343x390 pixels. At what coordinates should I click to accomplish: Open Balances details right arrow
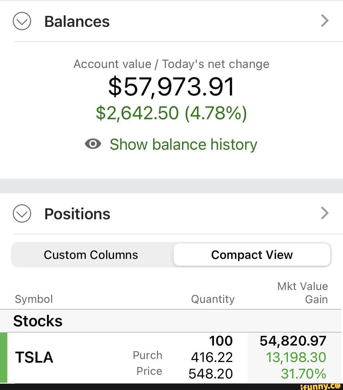[325, 21]
